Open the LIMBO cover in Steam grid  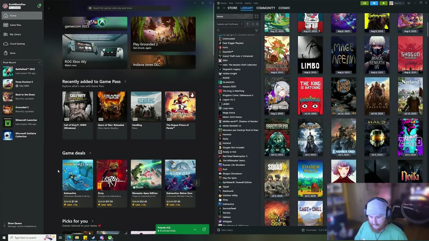click(x=310, y=55)
